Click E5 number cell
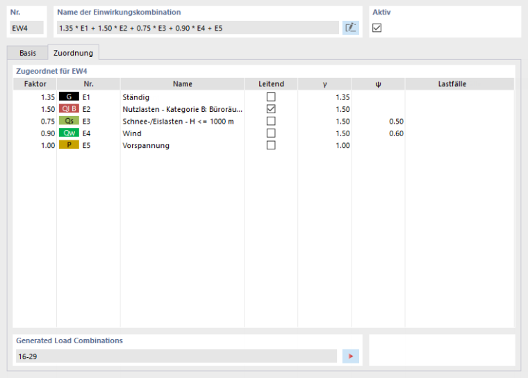This screenshot has width=528, height=378. pyautogui.click(x=86, y=145)
